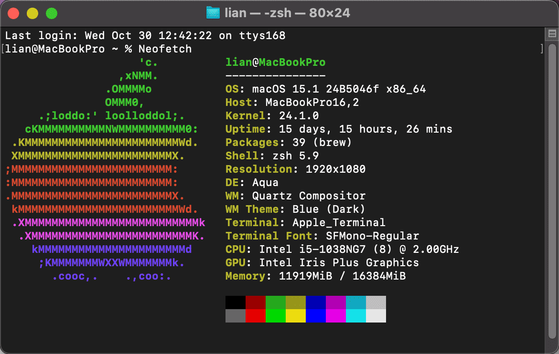Click the bright green color block
The image size is (559, 354).
tap(276, 316)
